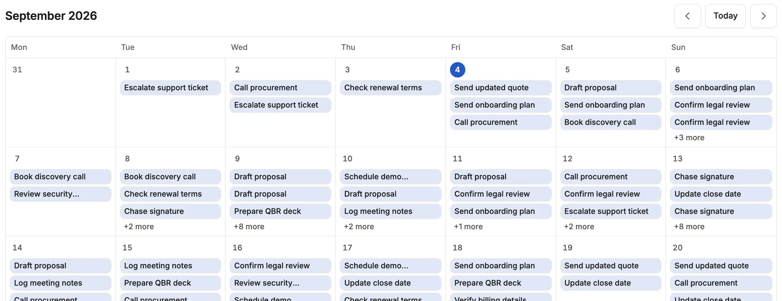Open 'Review security...' on September 7

pyautogui.click(x=60, y=194)
